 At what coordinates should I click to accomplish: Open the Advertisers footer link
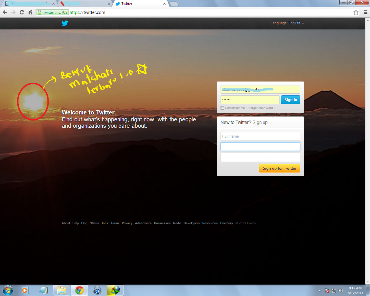pyautogui.click(x=143, y=223)
